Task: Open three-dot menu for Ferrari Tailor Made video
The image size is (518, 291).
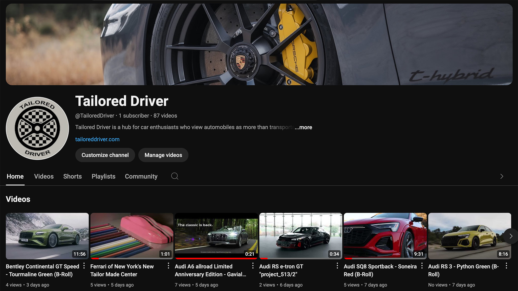Action: point(168,266)
